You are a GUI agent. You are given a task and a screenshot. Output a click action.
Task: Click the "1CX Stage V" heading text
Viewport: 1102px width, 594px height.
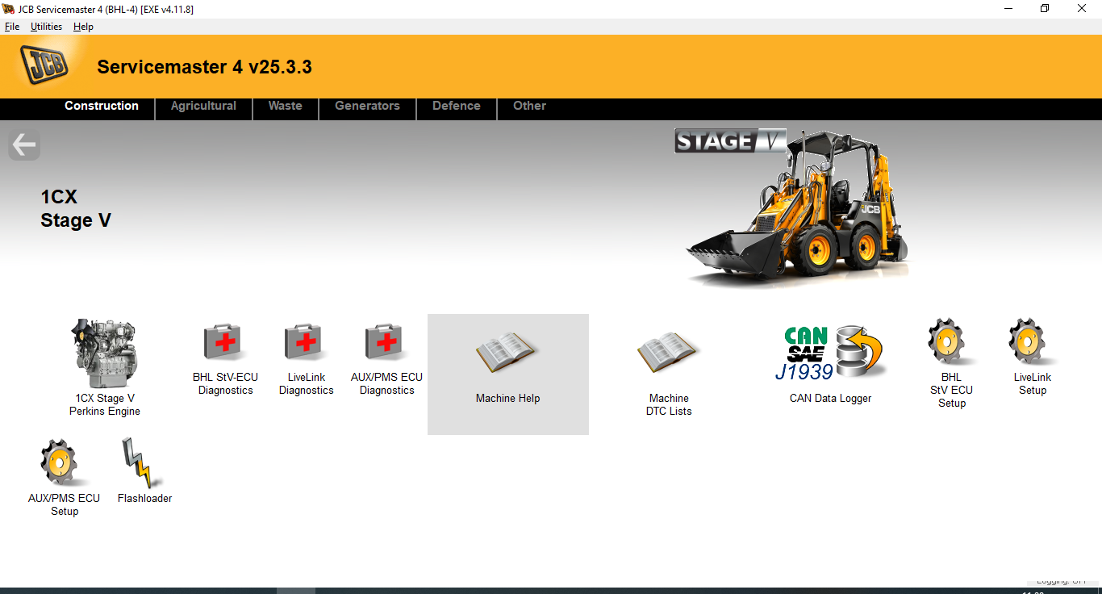76,208
